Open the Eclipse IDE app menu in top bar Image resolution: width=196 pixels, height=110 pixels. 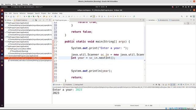pos(27,7)
